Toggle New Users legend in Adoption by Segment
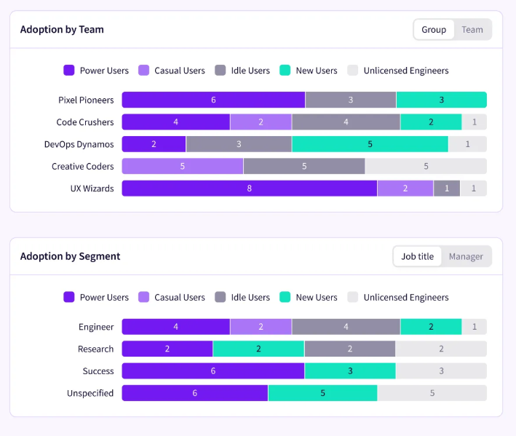Image resolution: width=516 pixels, height=436 pixels. (x=309, y=297)
